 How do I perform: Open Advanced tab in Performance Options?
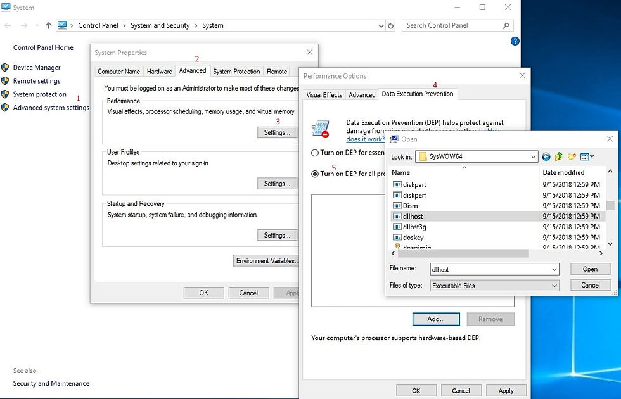tap(362, 95)
